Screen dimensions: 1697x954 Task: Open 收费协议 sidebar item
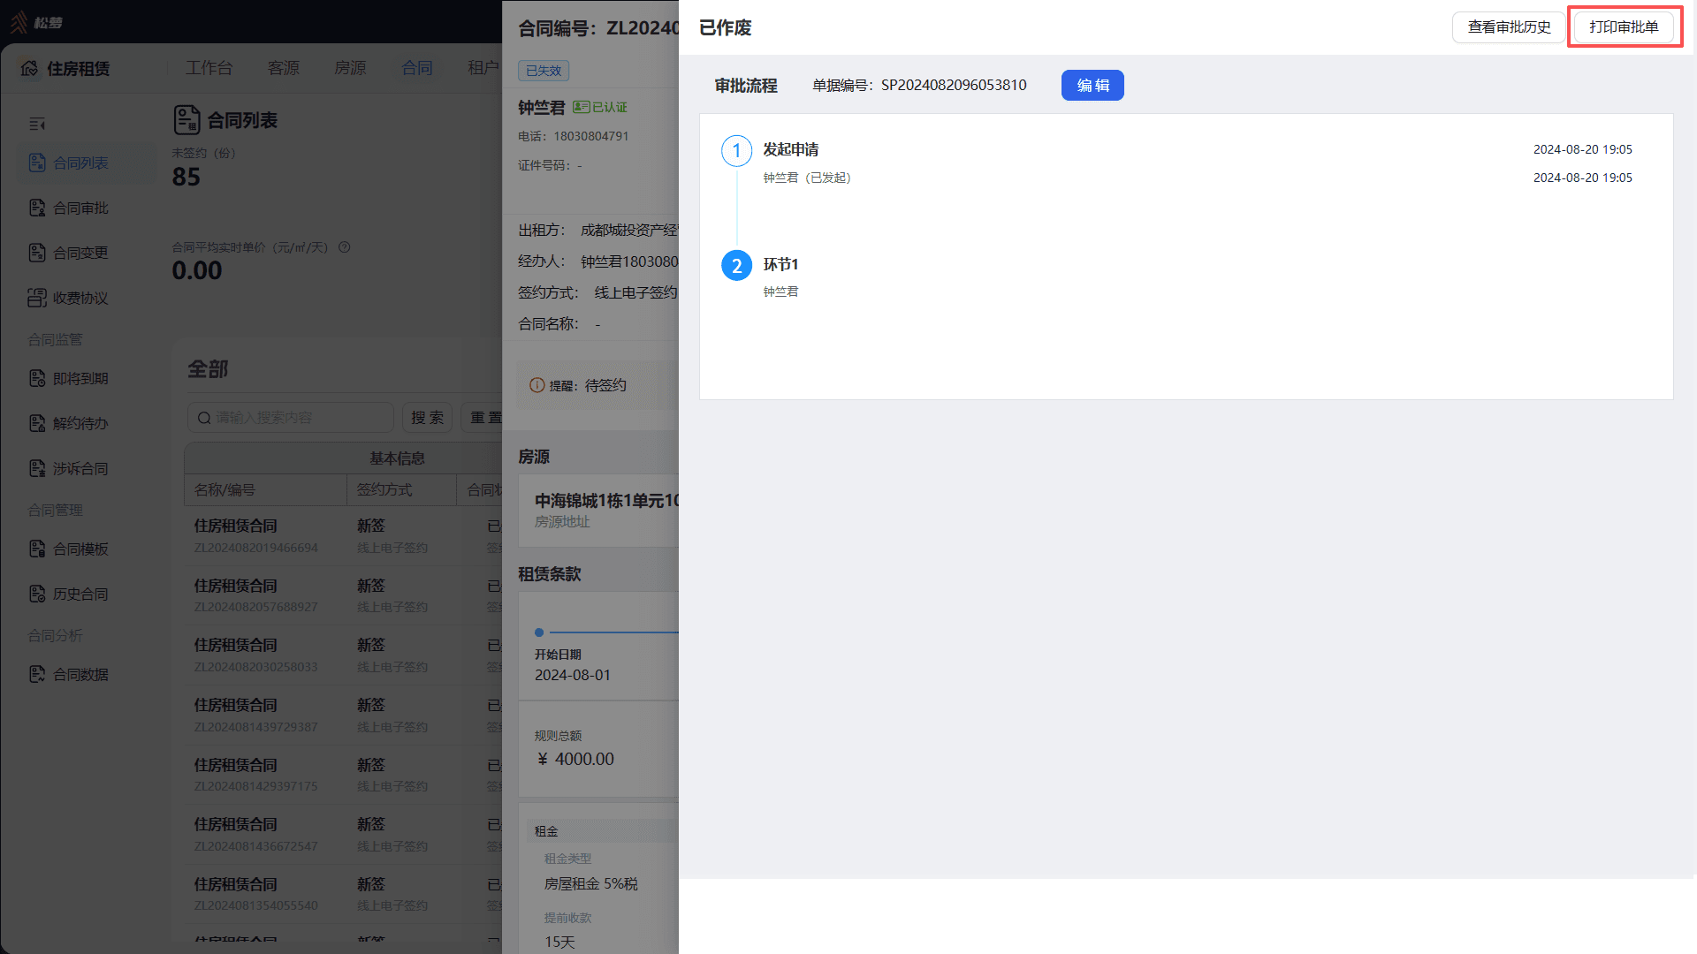(x=69, y=298)
